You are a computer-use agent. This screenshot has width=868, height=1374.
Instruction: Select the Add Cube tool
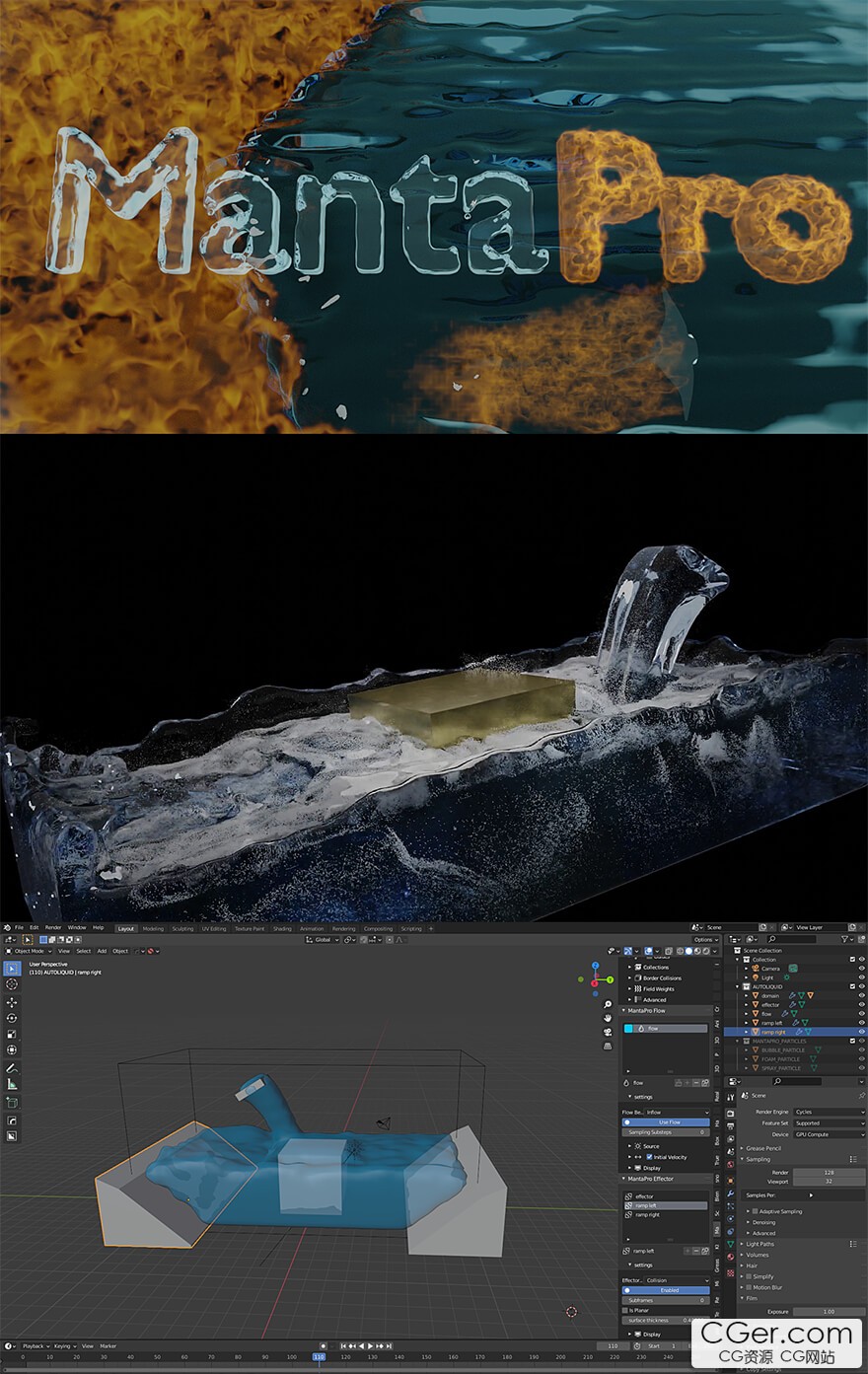click(x=12, y=1103)
